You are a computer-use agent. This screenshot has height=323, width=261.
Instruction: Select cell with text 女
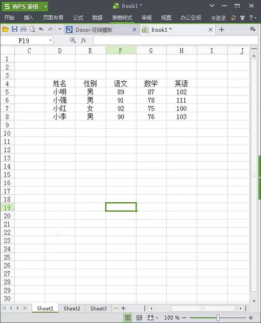click(x=90, y=108)
